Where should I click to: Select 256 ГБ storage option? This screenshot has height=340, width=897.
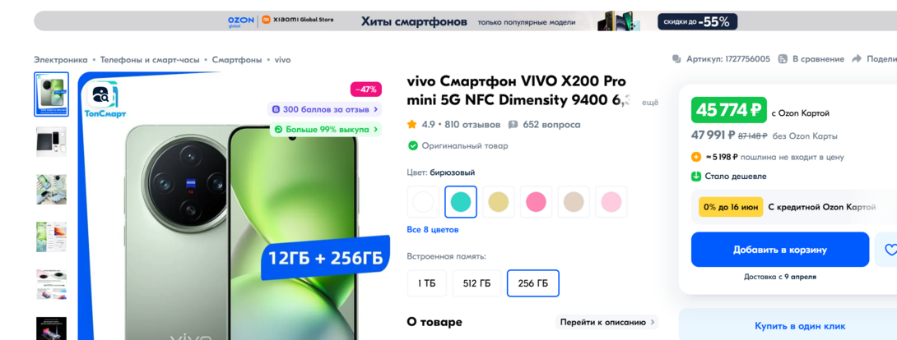(532, 283)
